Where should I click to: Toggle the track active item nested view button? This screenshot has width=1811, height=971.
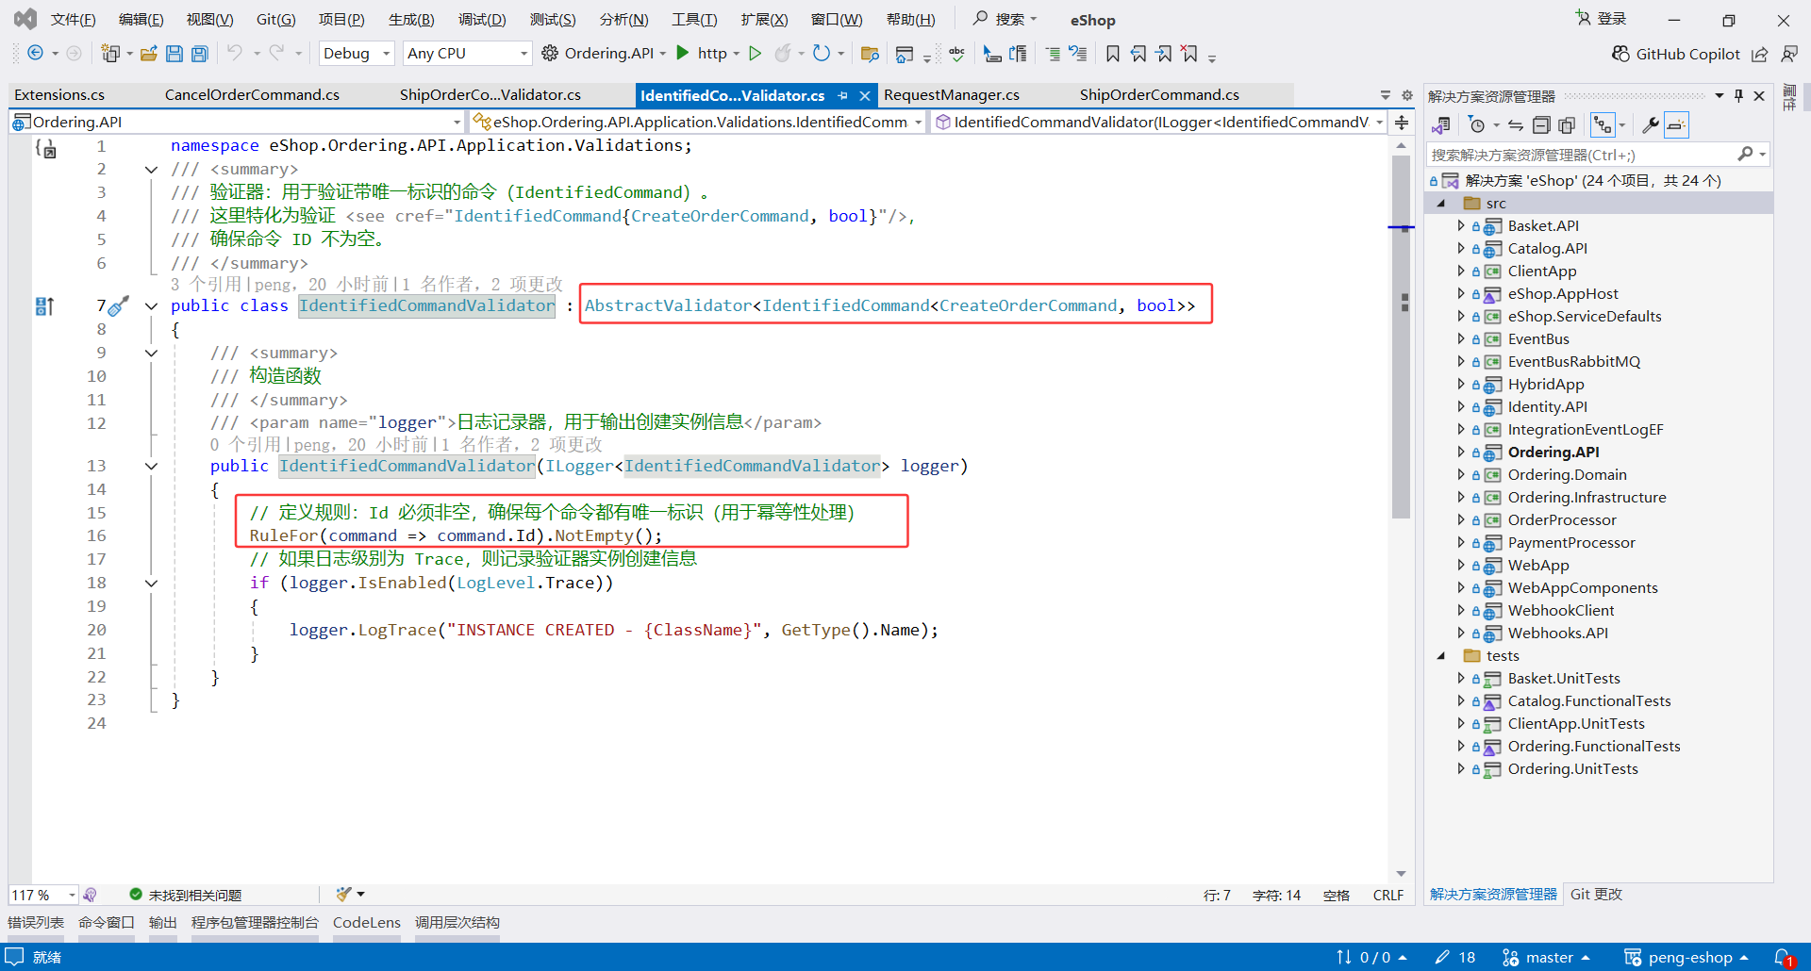[x=1603, y=125]
